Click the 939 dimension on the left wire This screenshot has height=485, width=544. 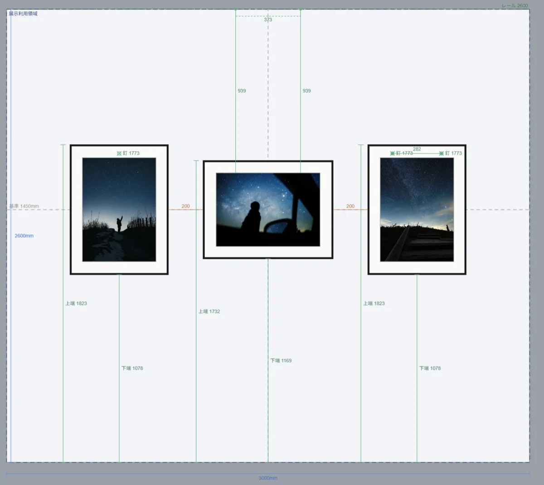click(242, 91)
